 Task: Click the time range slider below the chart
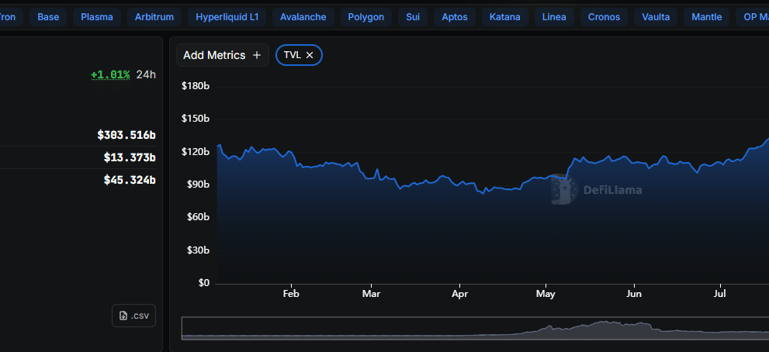coord(475,328)
